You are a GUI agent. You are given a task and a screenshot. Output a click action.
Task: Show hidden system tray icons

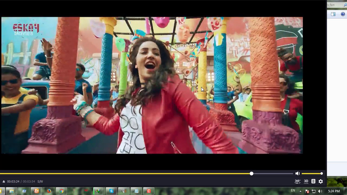(x=300, y=191)
